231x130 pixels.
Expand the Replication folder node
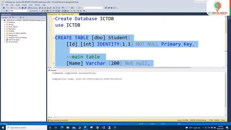5,29
